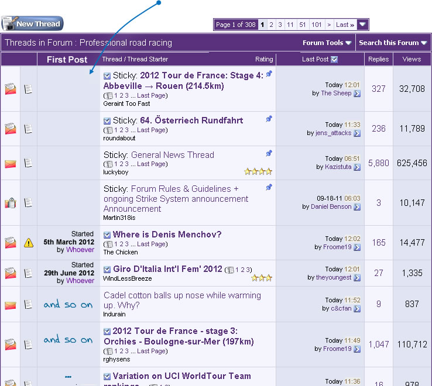The height and width of the screenshot is (386, 432).
Task: Open user profile Kazistuta
Action: pyautogui.click(x=338, y=167)
